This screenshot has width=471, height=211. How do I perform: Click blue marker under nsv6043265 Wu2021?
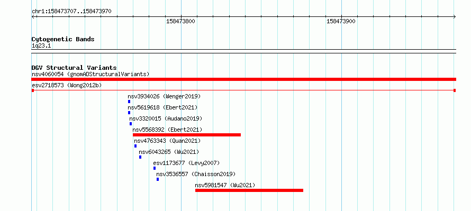[140, 157]
